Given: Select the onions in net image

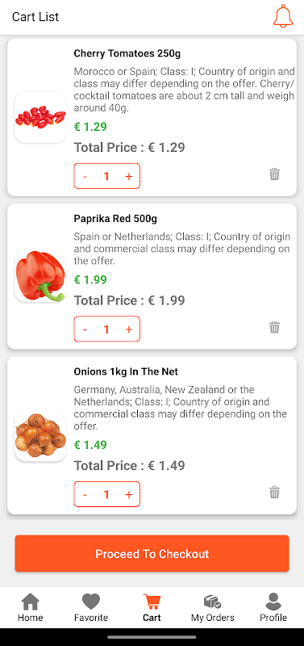Looking at the screenshot, I should (40, 435).
